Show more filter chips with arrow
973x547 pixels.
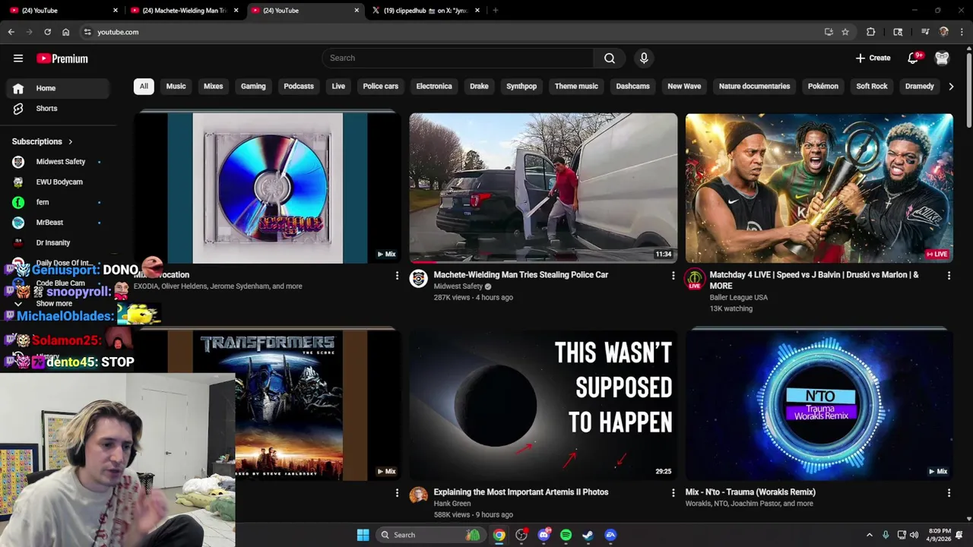(x=951, y=87)
